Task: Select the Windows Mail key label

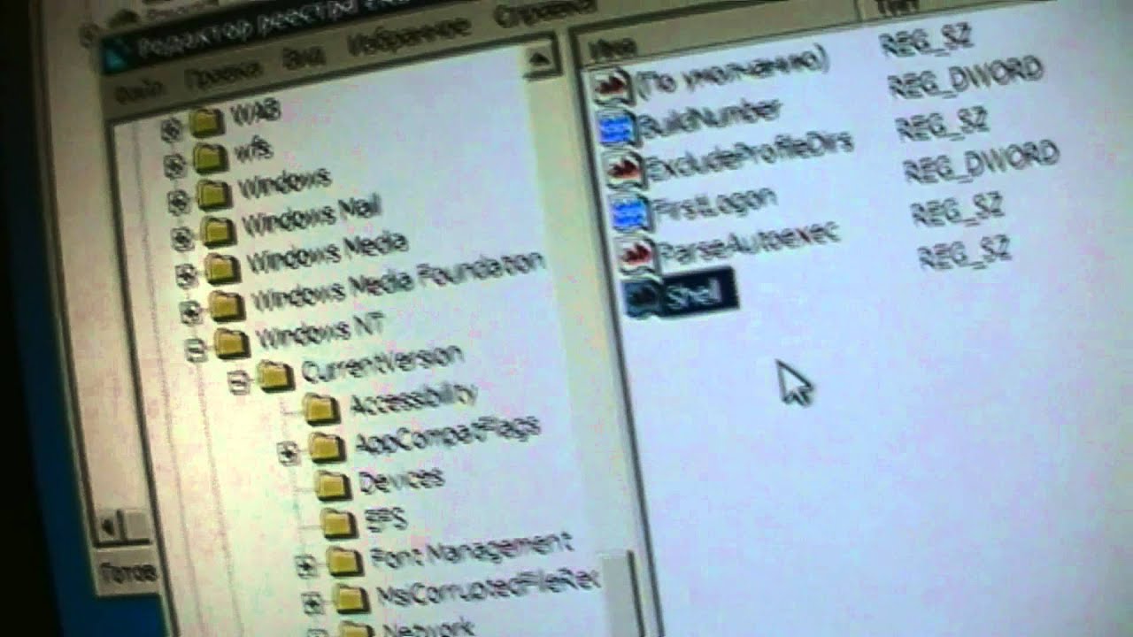Action: click(x=312, y=218)
